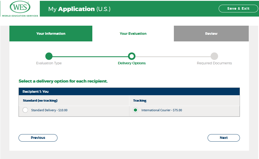259x159 pixels.
Task: Click the 'International Courier - $75.00' label text
Action: tap(162, 110)
